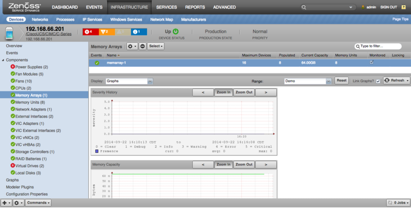Click the delete (minus) button in Memory Arrays toolbar
The image size is (411, 208).
click(143, 46)
